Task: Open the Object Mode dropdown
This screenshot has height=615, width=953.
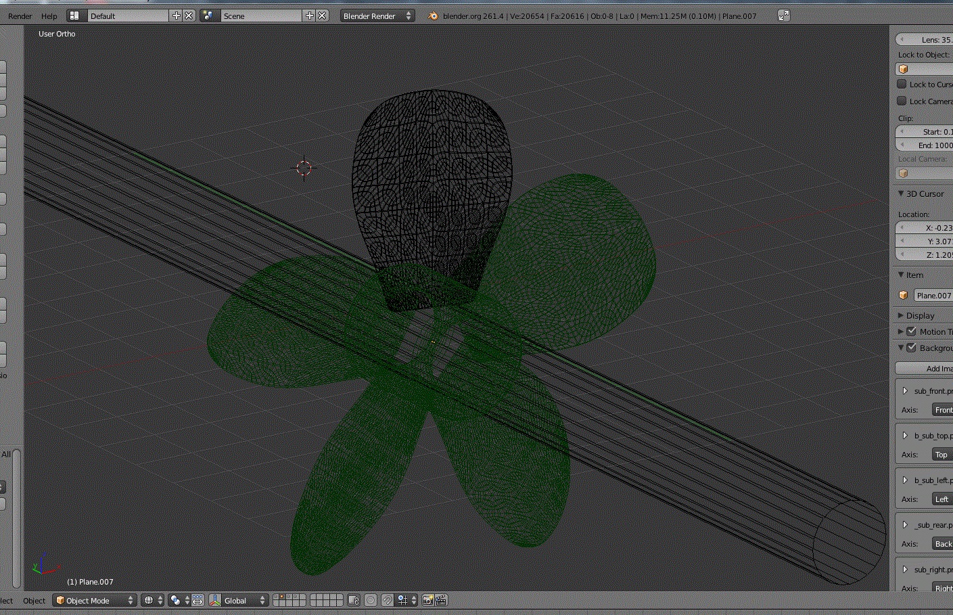Action: [x=95, y=600]
